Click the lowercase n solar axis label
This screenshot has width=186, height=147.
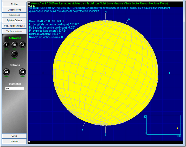tap(129, 19)
